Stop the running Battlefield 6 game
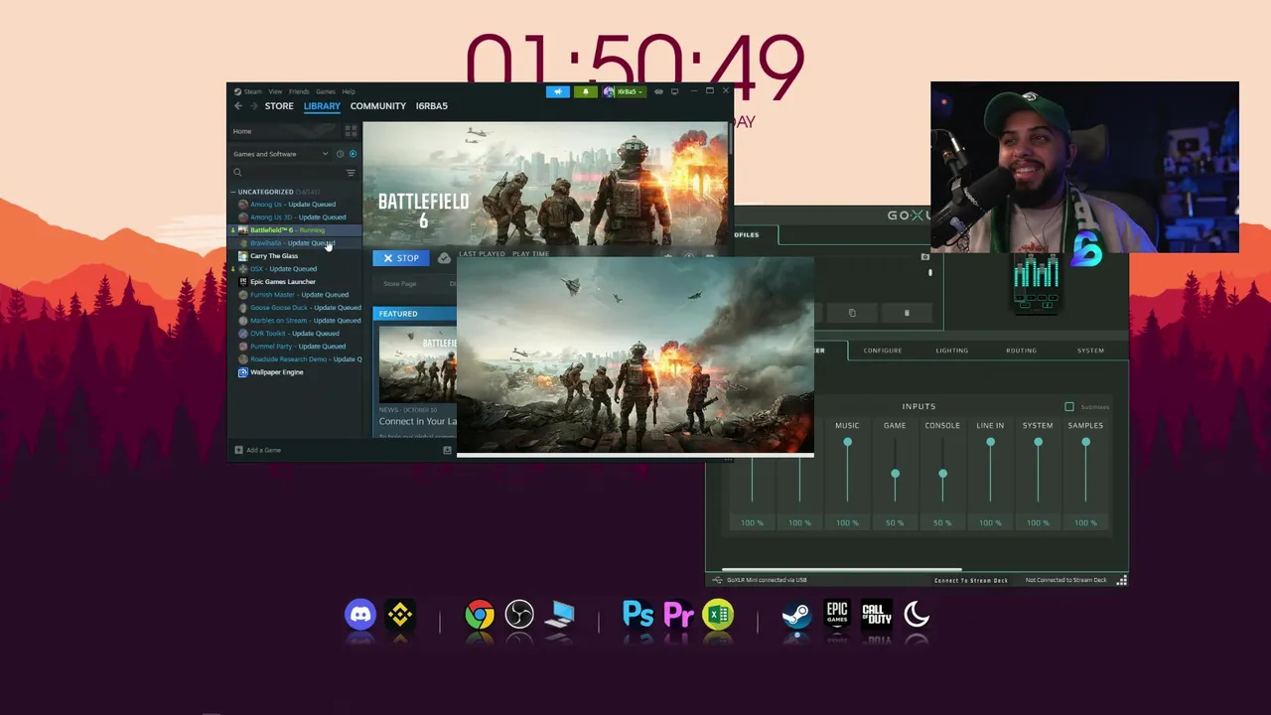Screen dimensions: 1271x715 401,258
